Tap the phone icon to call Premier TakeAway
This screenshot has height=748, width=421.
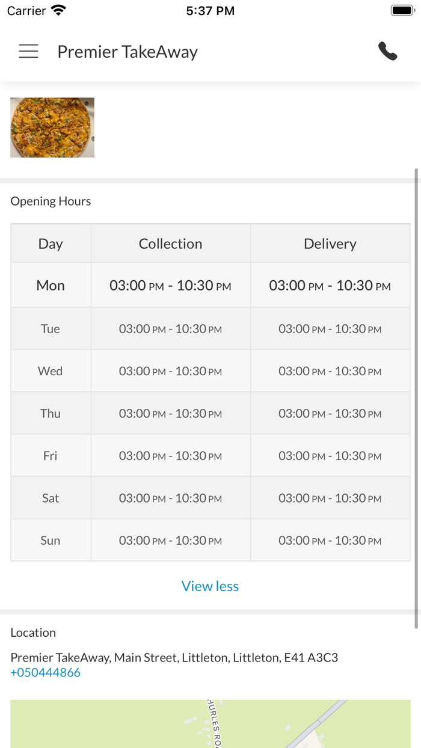[x=388, y=51]
